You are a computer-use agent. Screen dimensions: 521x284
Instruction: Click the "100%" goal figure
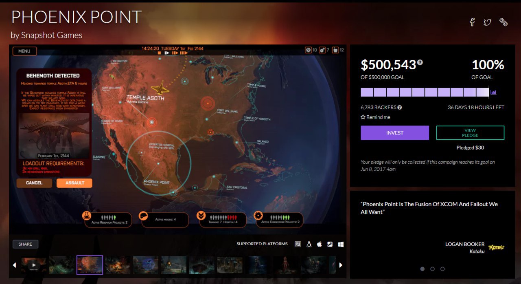(x=488, y=65)
